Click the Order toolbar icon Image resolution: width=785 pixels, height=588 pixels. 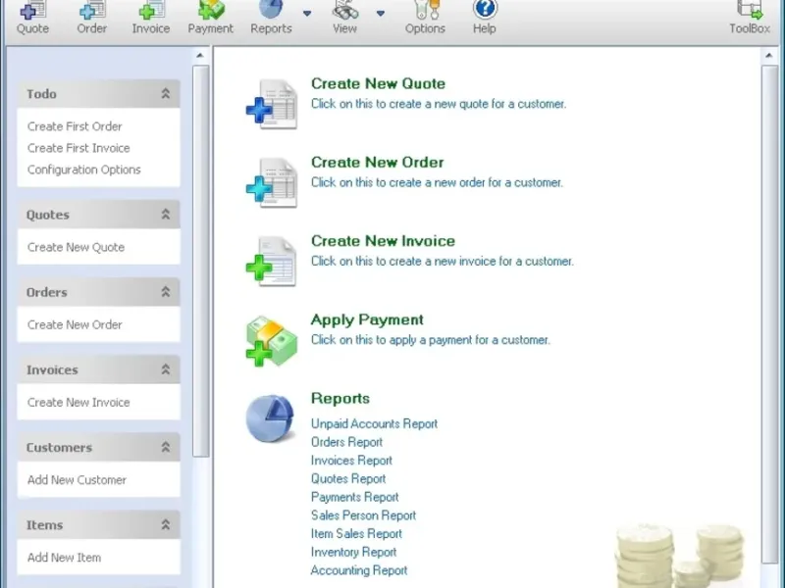click(92, 11)
